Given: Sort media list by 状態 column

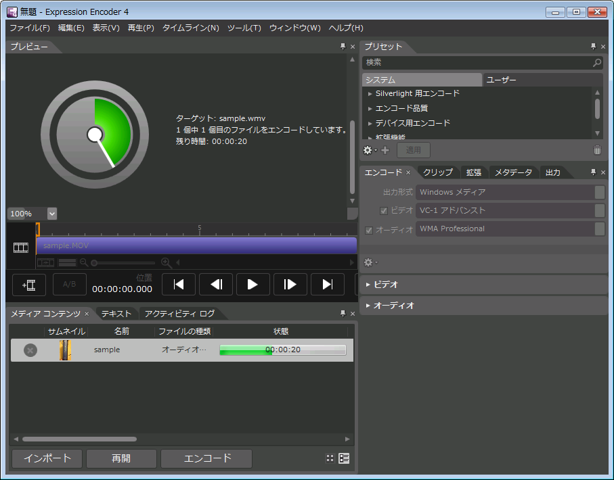Looking at the screenshot, I should coord(281,331).
